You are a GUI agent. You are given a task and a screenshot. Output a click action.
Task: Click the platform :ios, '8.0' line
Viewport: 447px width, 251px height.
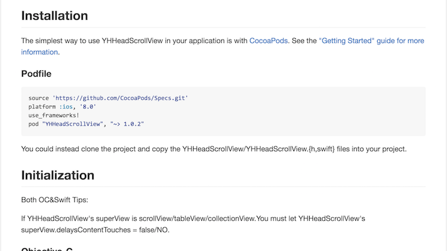62,106
